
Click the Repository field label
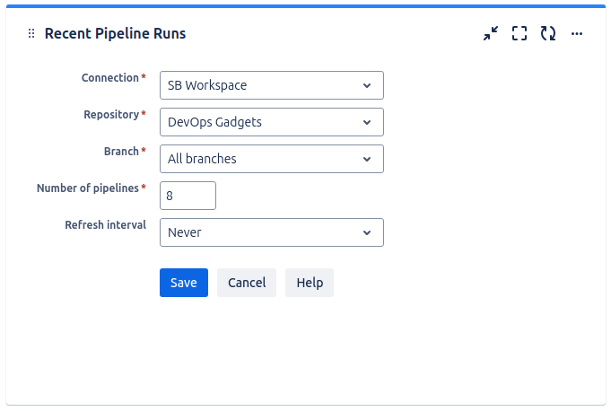coord(111,115)
